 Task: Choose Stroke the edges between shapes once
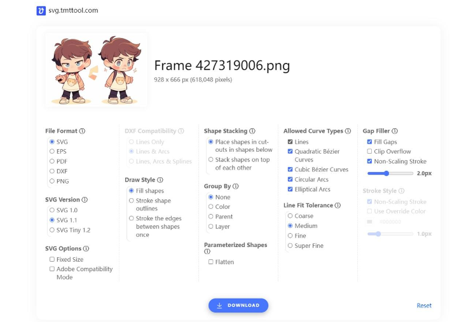[132, 218]
